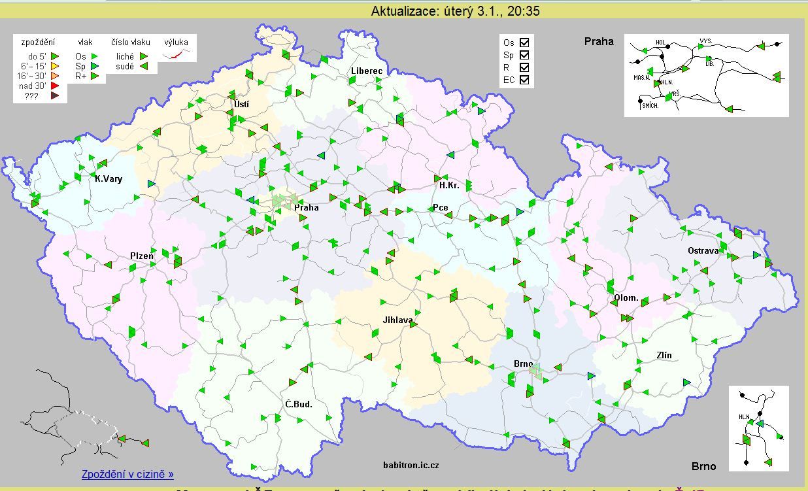Viewport: 808px width, 491px height.
Task: Click orange '16'–30'' delay legend triangle
Action: pyautogui.click(x=55, y=76)
